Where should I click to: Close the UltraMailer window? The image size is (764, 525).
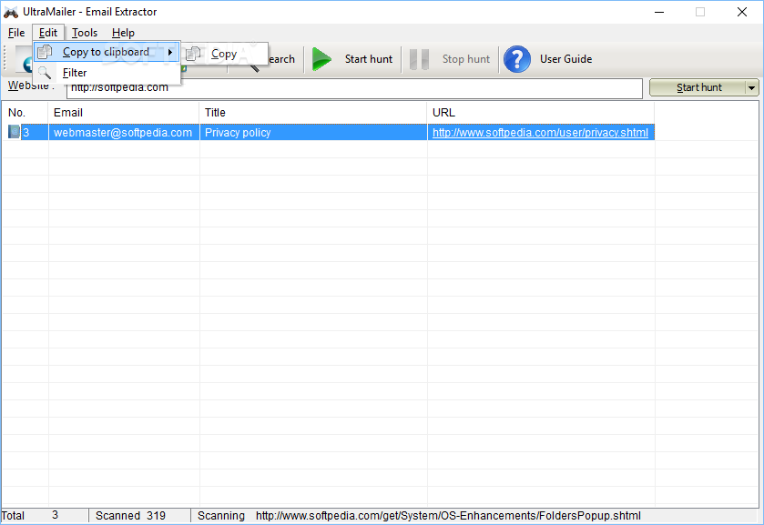click(741, 12)
